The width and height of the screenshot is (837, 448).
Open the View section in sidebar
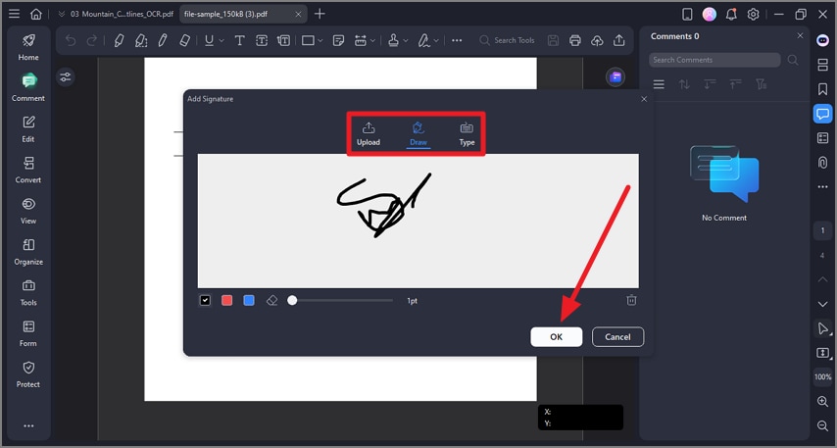pos(28,211)
